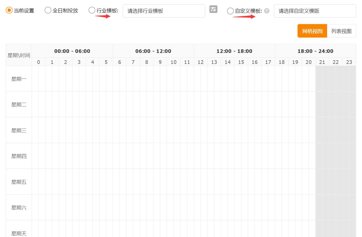Open the 请选择行业模板 dropdown
The width and height of the screenshot is (362, 237).
pyautogui.click(x=164, y=11)
